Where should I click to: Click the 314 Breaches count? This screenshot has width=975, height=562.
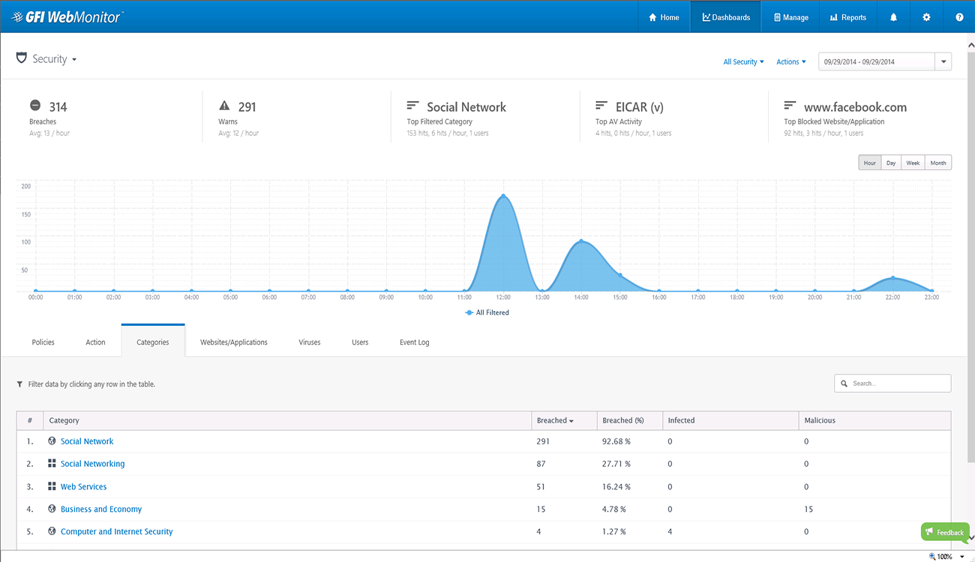pyautogui.click(x=58, y=107)
